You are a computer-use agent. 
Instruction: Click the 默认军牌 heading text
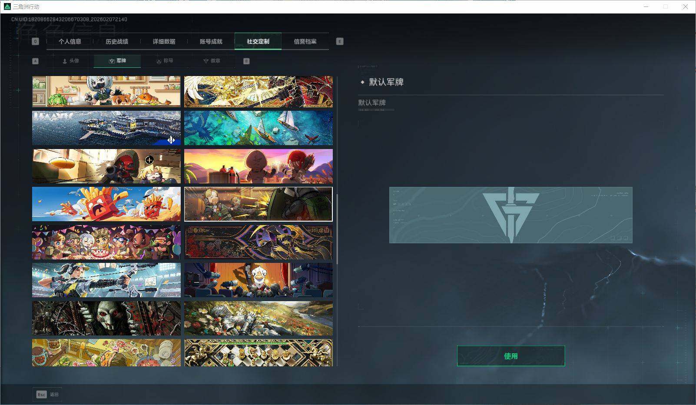386,82
